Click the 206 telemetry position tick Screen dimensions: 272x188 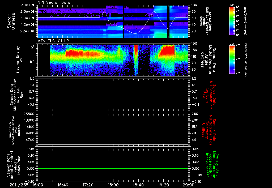coord(194,120)
